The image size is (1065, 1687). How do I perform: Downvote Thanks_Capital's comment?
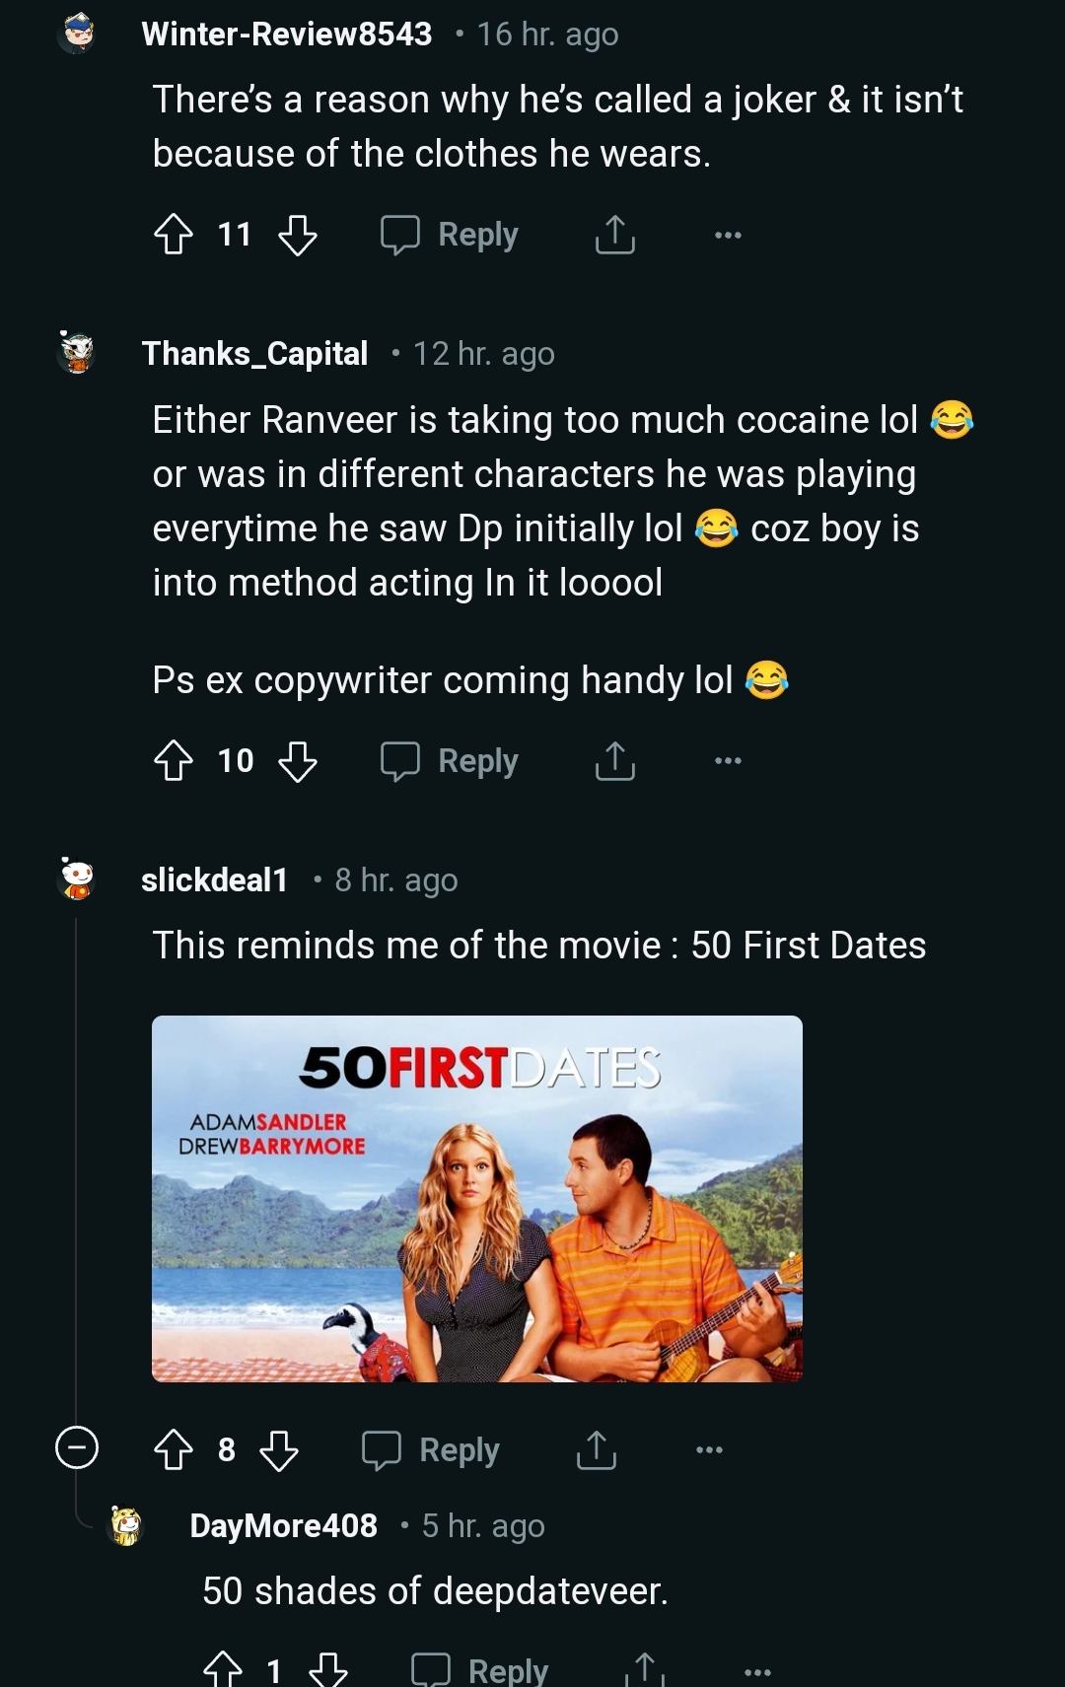(x=297, y=761)
